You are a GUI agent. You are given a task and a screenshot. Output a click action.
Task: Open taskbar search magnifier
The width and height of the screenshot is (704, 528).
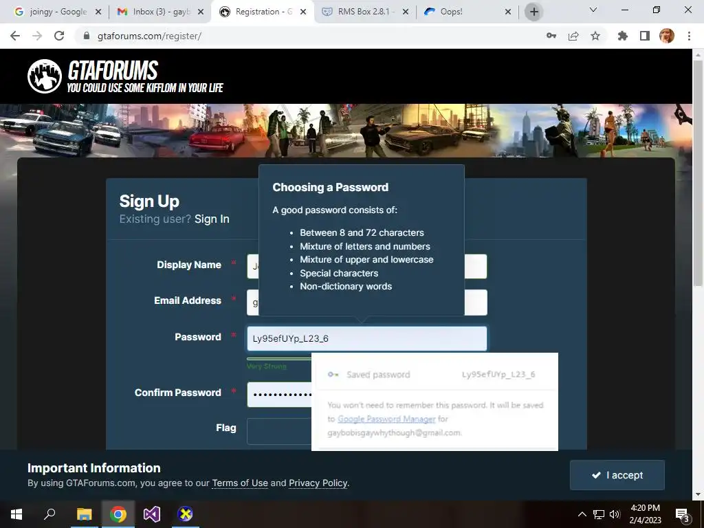(x=49, y=514)
